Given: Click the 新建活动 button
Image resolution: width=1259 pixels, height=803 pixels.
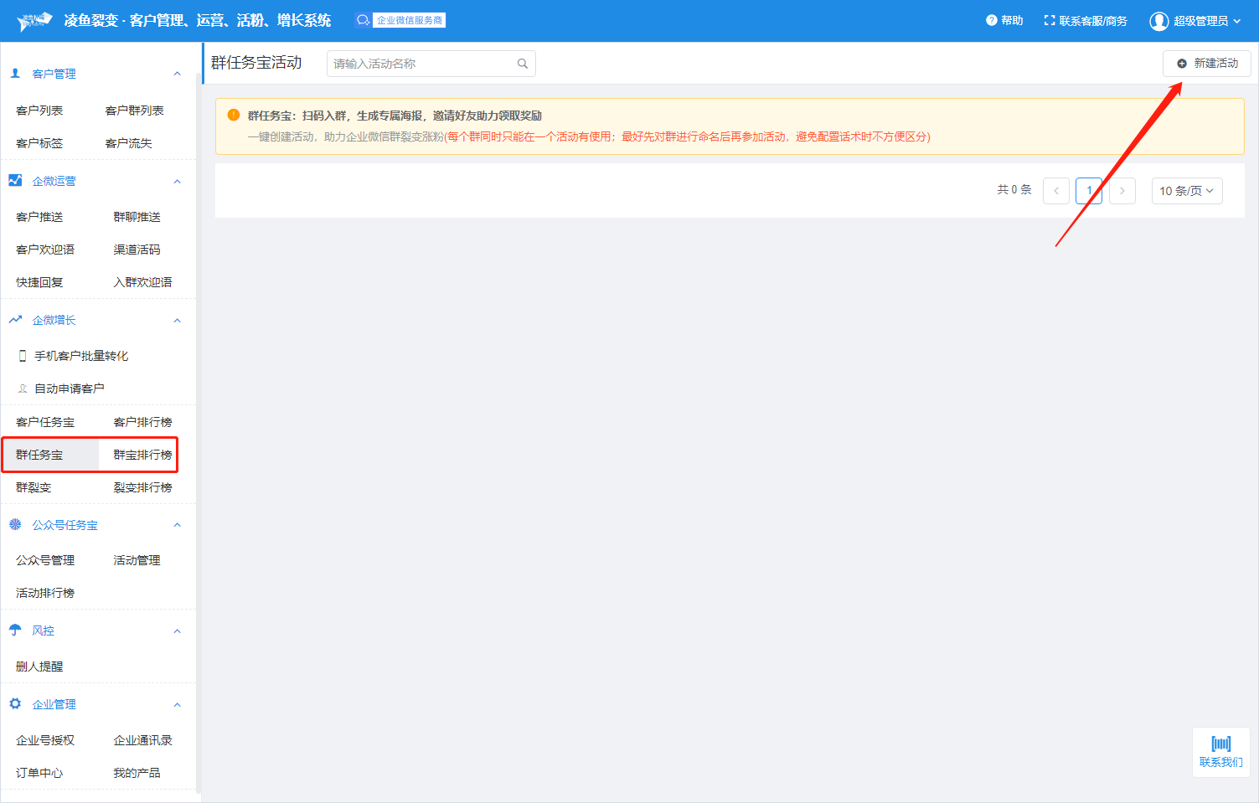Looking at the screenshot, I should tap(1206, 64).
